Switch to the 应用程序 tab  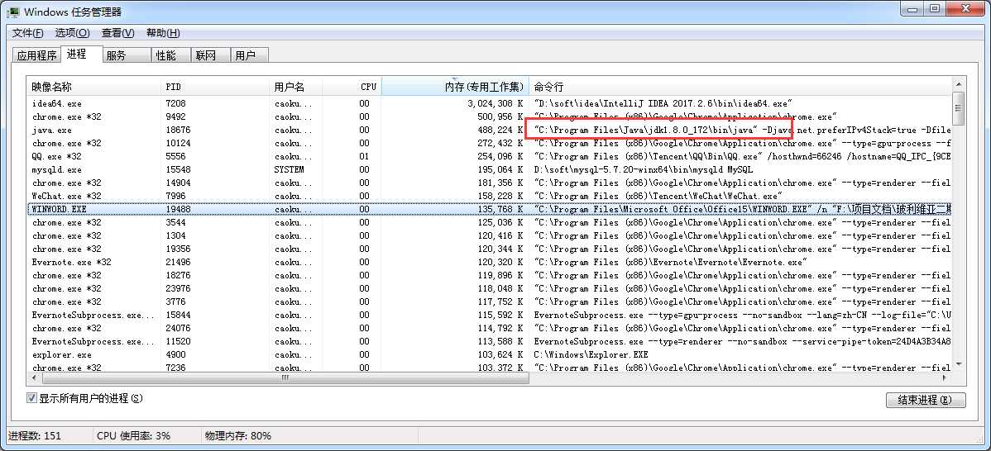[x=36, y=55]
